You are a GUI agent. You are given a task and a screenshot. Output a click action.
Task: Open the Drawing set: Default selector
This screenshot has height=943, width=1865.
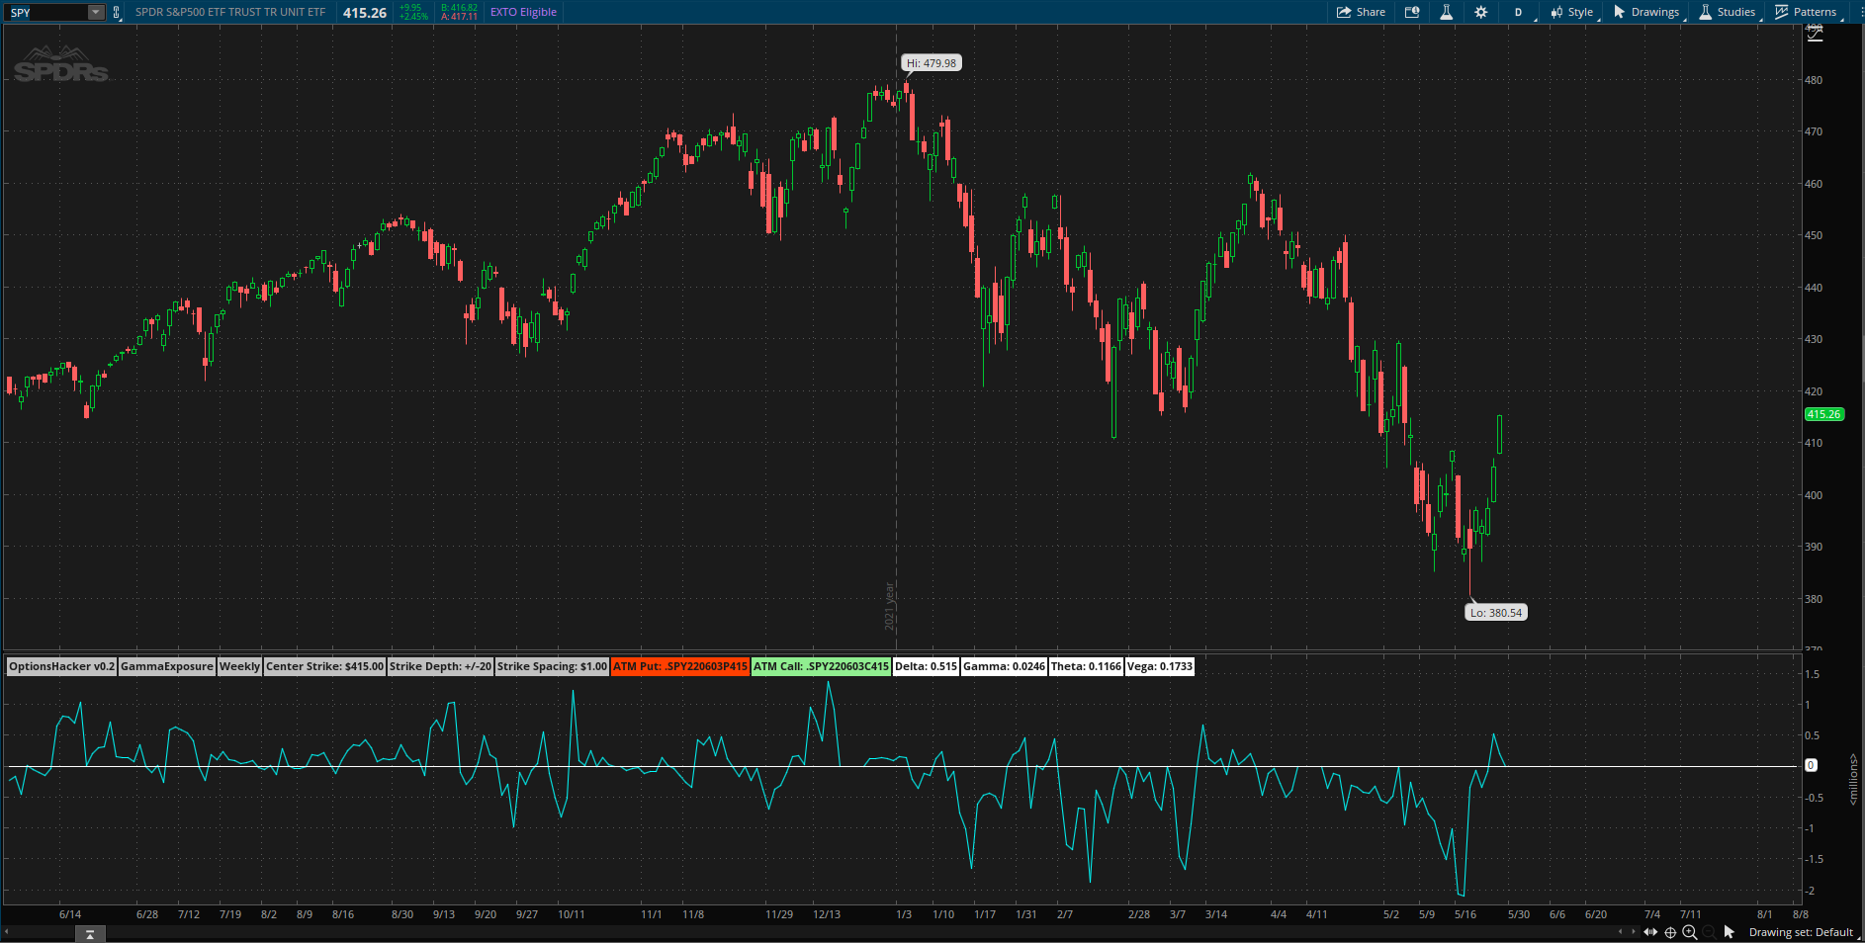pos(1801,932)
